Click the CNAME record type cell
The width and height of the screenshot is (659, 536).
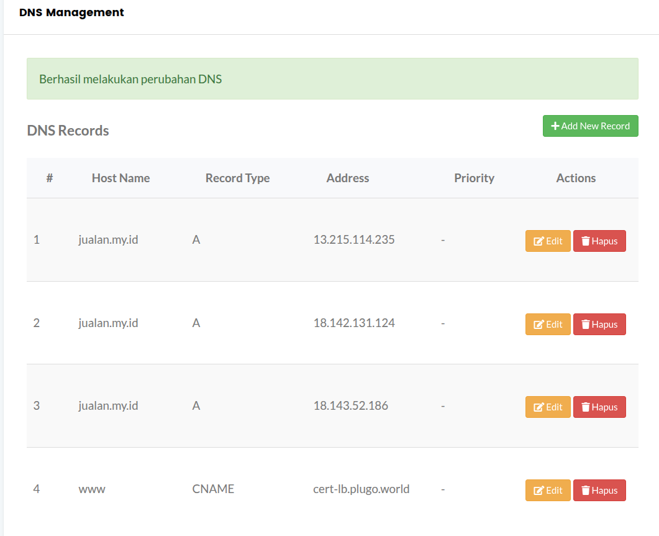(x=213, y=489)
